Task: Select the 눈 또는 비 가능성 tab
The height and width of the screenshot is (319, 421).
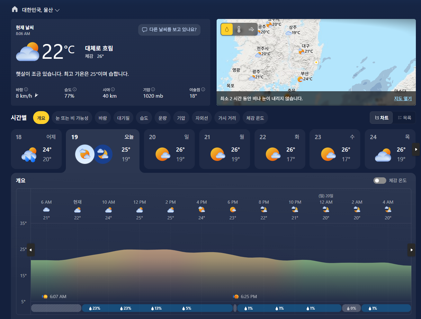Action: 72,118
